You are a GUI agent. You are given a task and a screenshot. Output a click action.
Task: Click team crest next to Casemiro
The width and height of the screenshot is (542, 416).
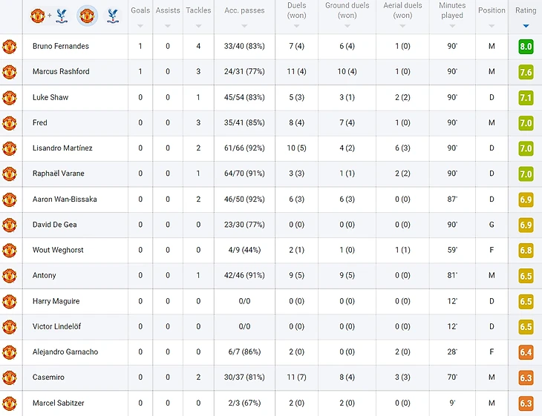point(10,377)
